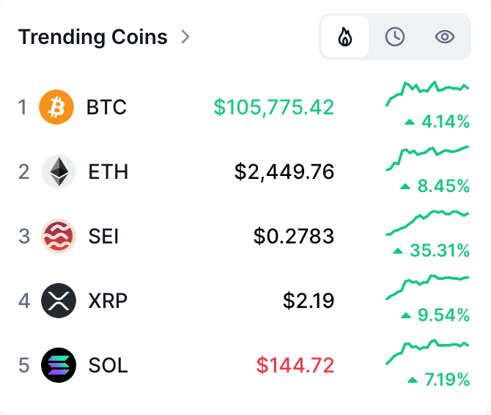The width and height of the screenshot is (491, 415).
Task: View the BTC sparkline chart
Action: pyautogui.click(x=427, y=93)
